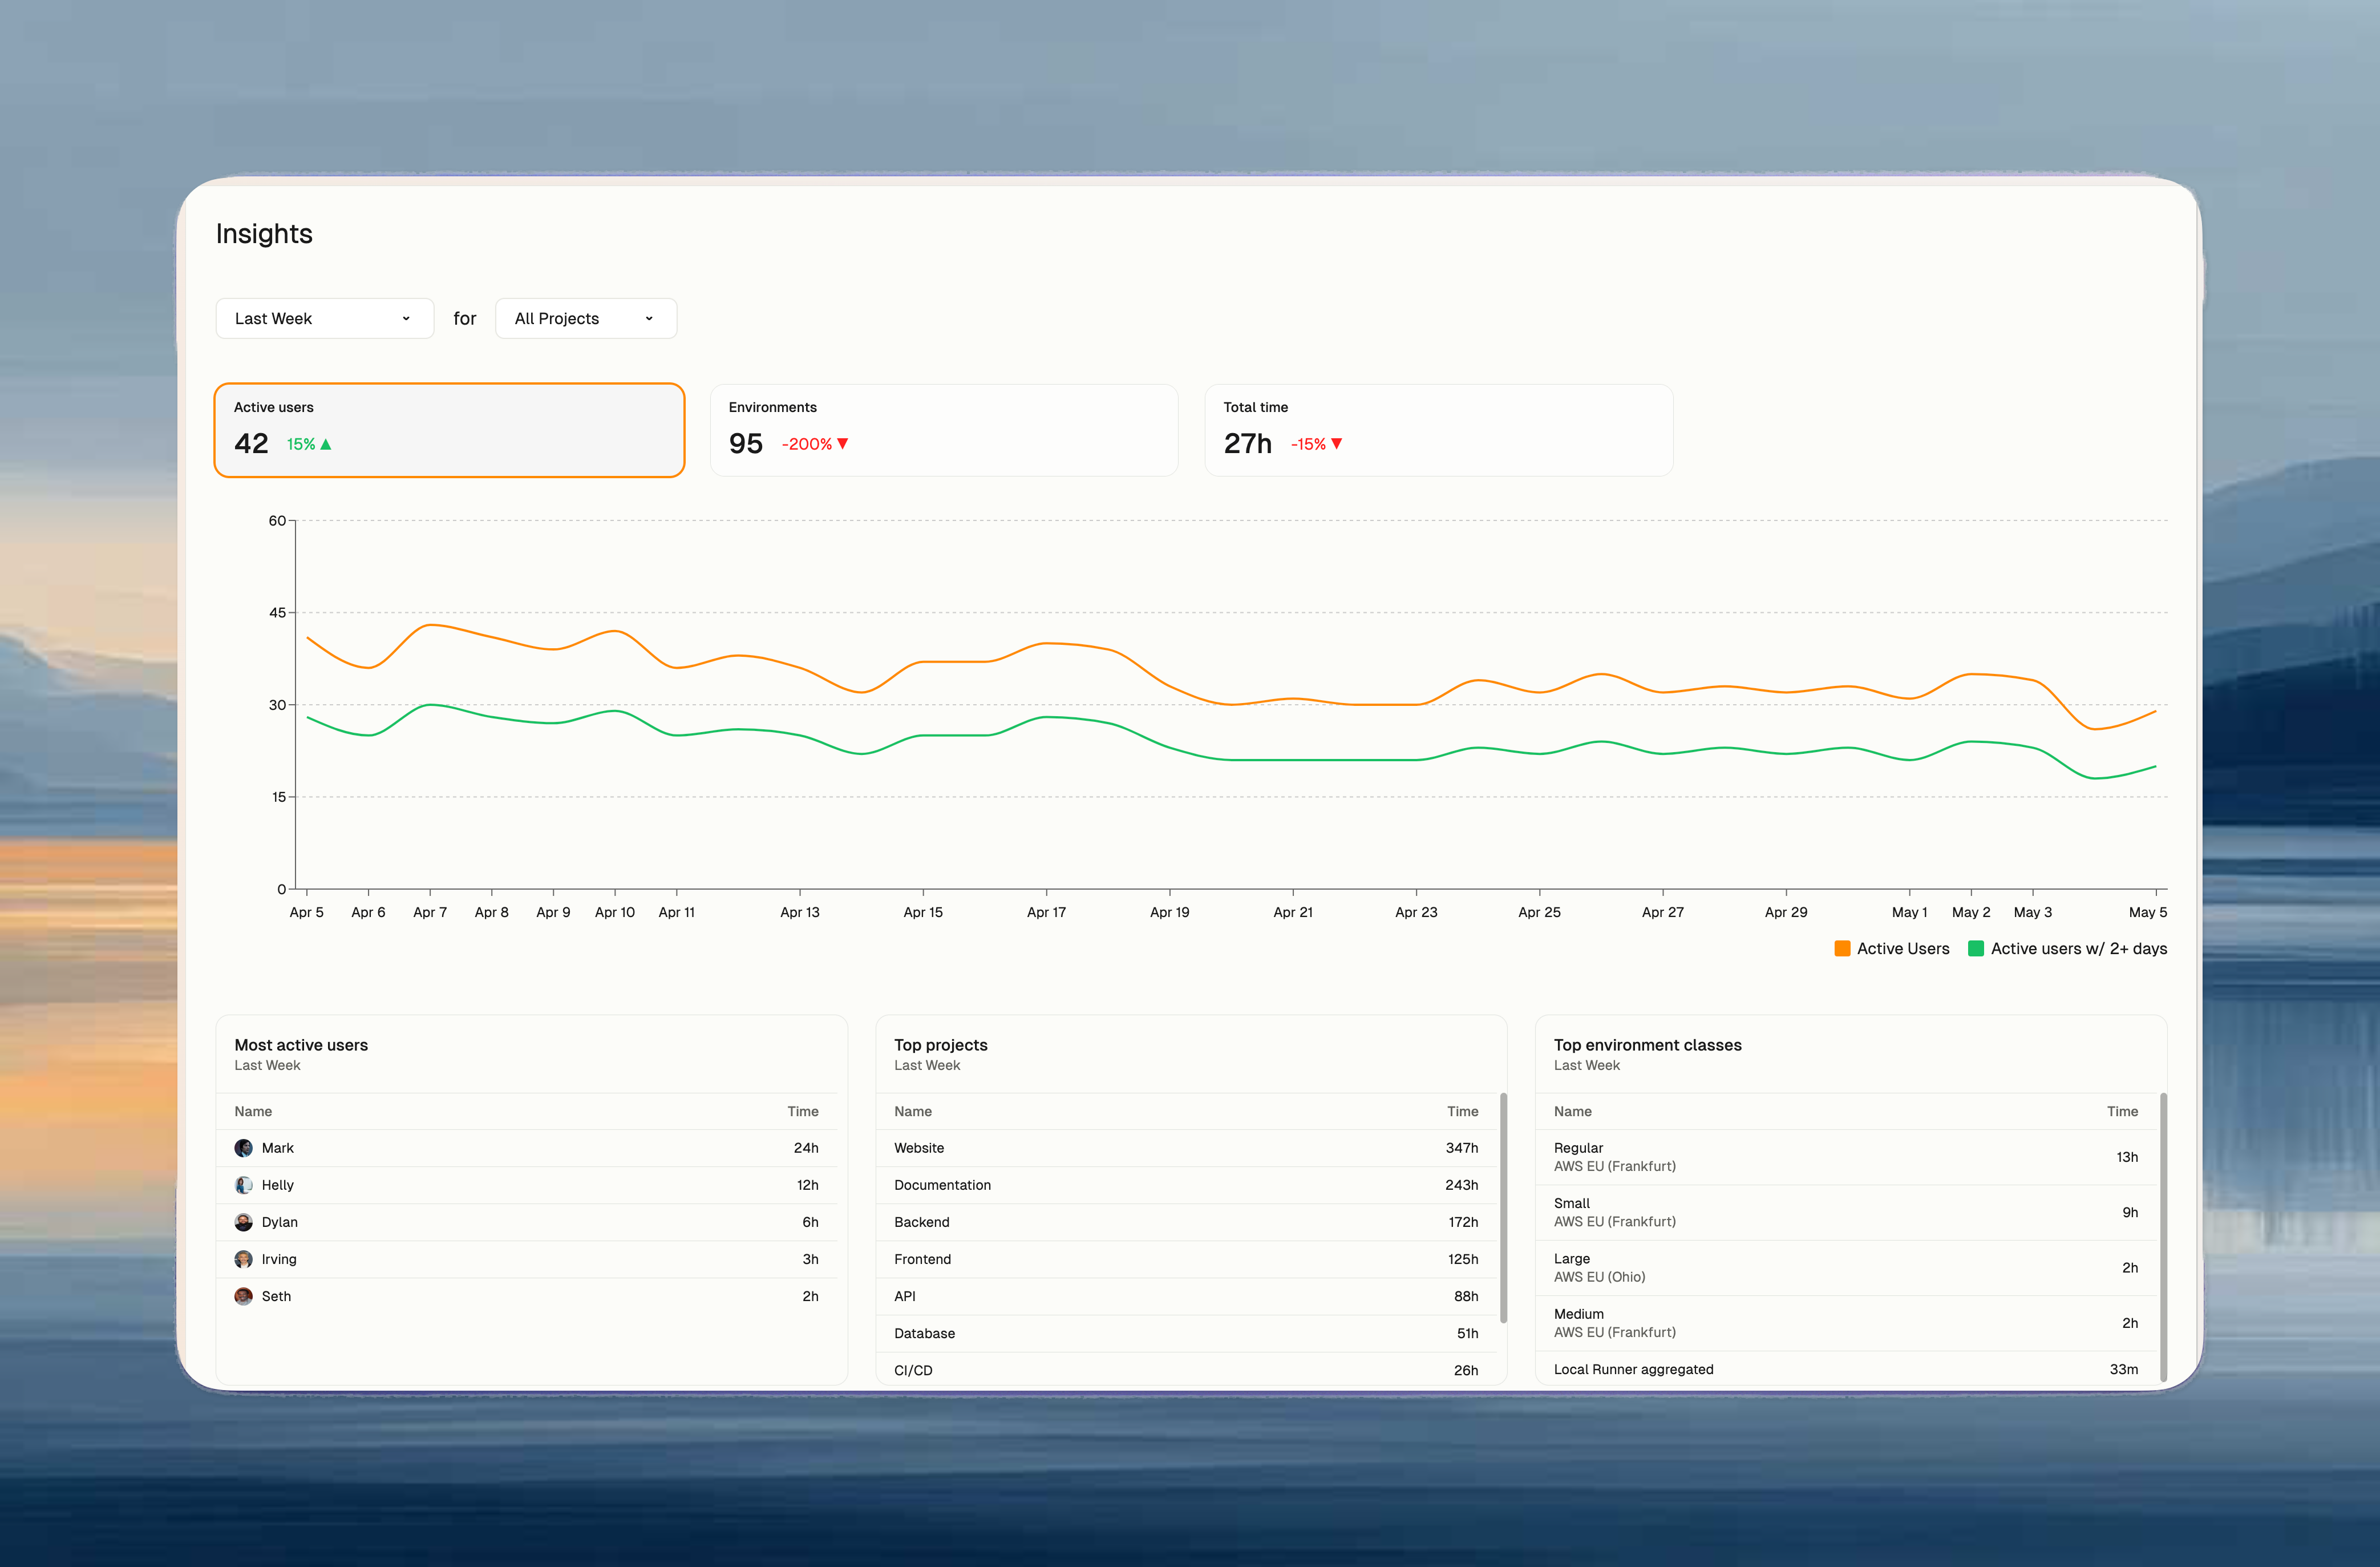Click the orange Active Users legend swatch

1842,948
